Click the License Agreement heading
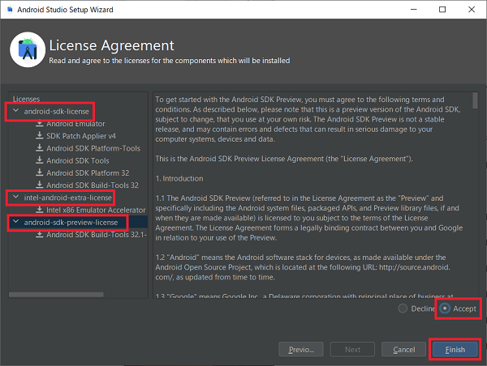 (x=112, y=45)
